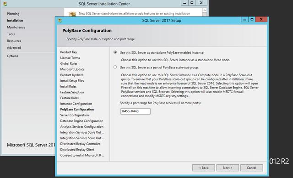The image size is (293, 178).
Task: Select Analysis Services Configuration step
Action: click(x=81, y=126)
